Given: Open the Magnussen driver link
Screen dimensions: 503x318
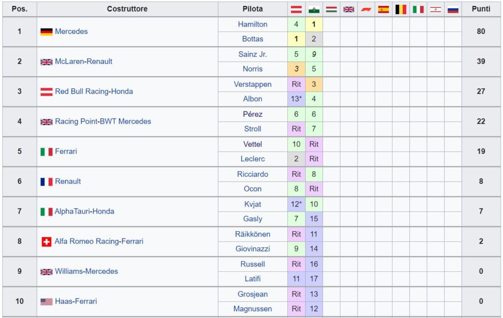Looking at the screenshot, I should click(252, 309).
